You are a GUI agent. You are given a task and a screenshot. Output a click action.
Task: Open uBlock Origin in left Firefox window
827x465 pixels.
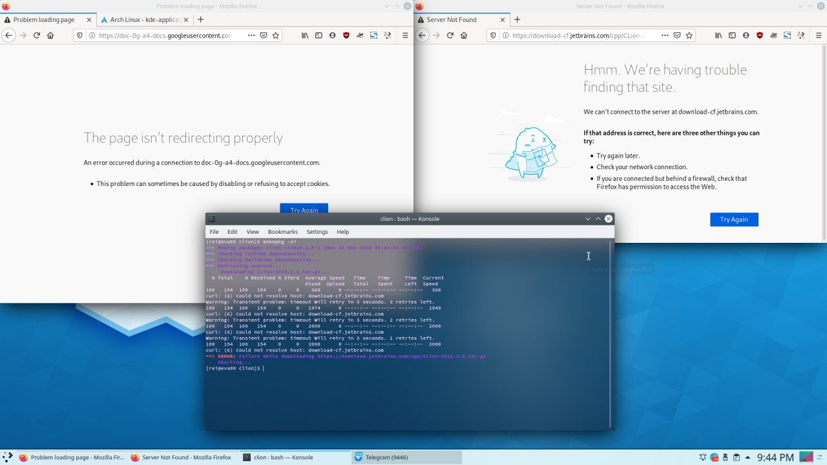click(346, 36)
